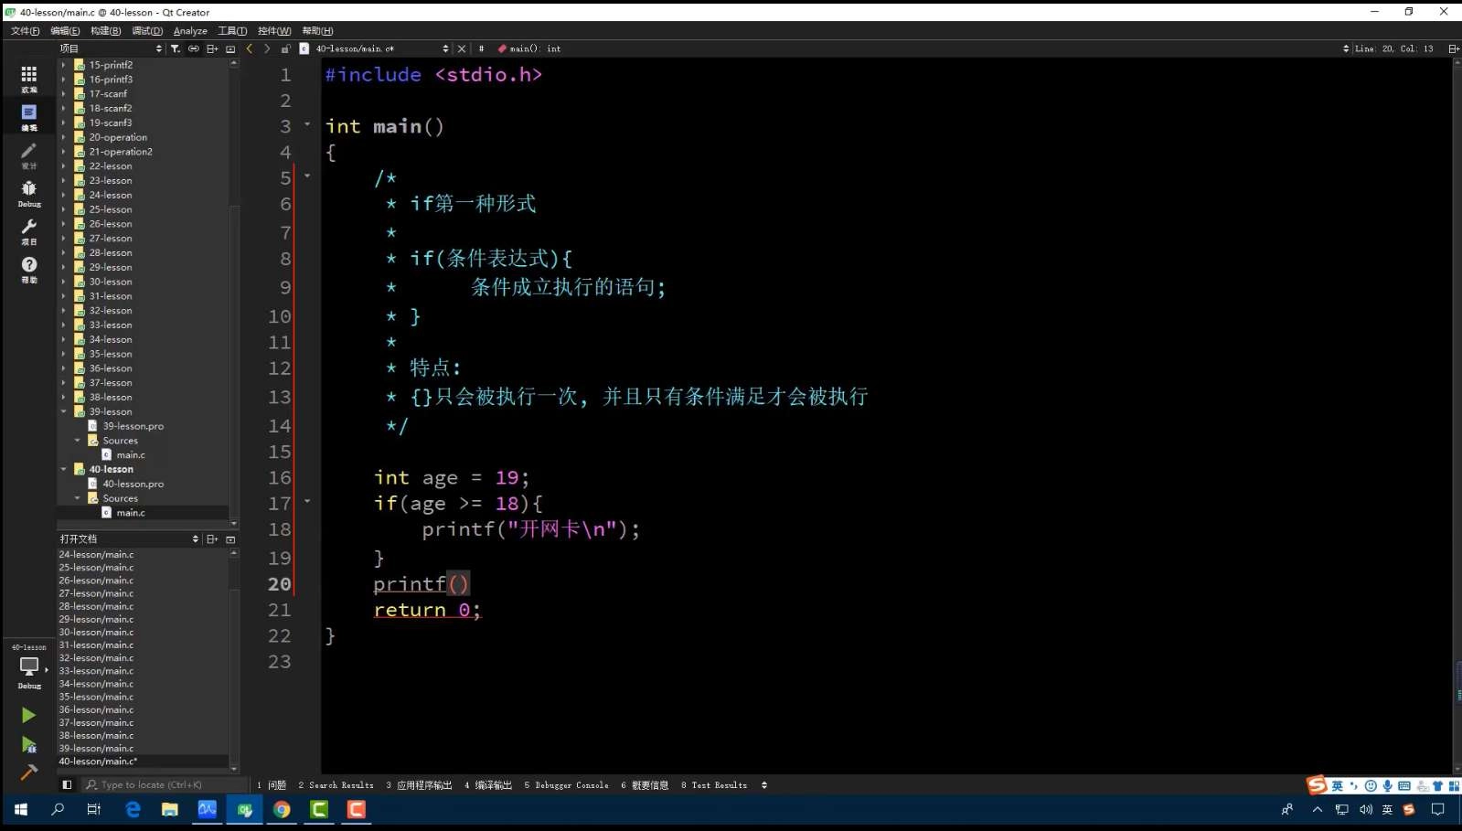Show the 1 问题 issues pane
Viewport: 1462px width, 831px height.
(272, 784)
